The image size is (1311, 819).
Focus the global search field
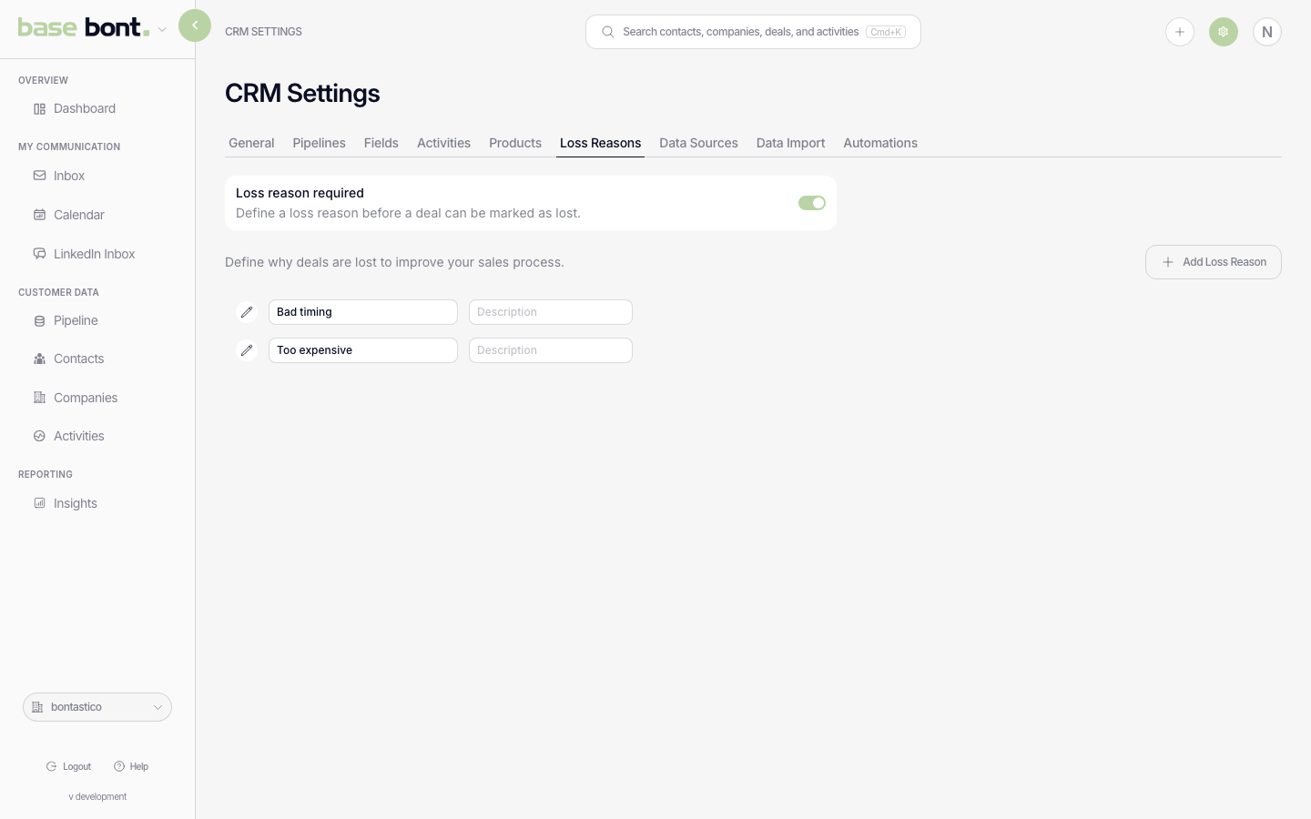click(x=753, y=32)
